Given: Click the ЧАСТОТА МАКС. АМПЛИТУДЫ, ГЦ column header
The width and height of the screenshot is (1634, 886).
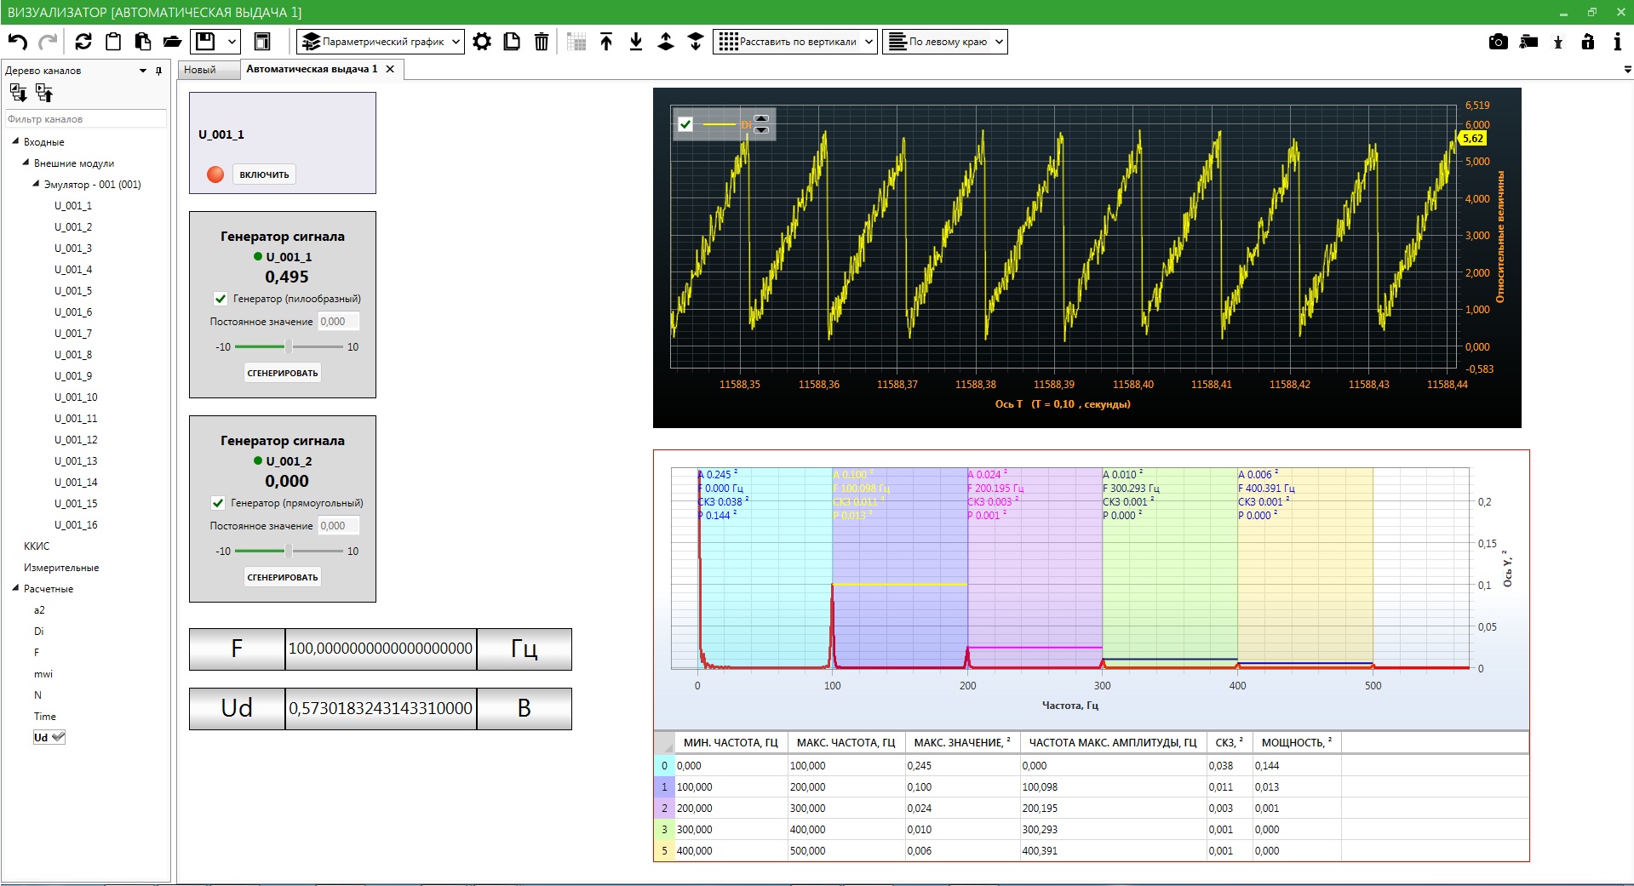Looking at the screenshot, I should (1113, 743).
